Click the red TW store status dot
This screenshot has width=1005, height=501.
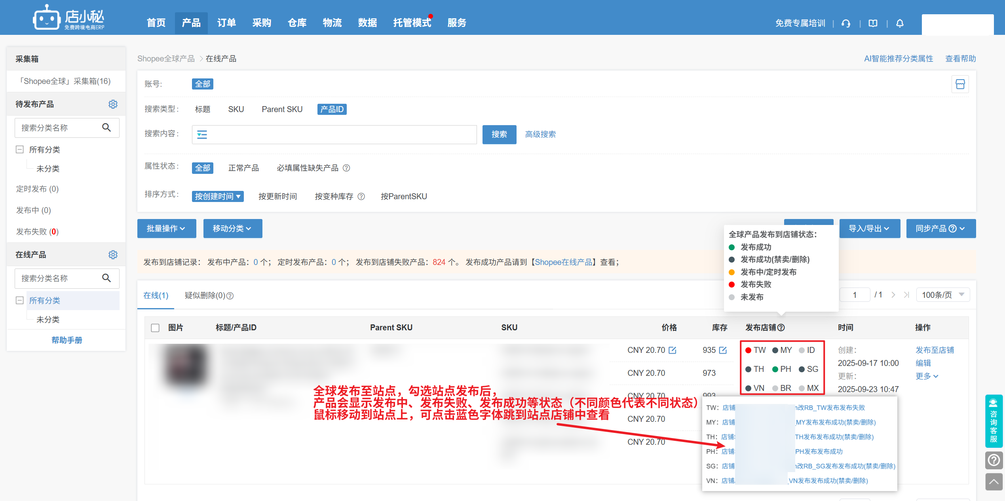point(748,351)
